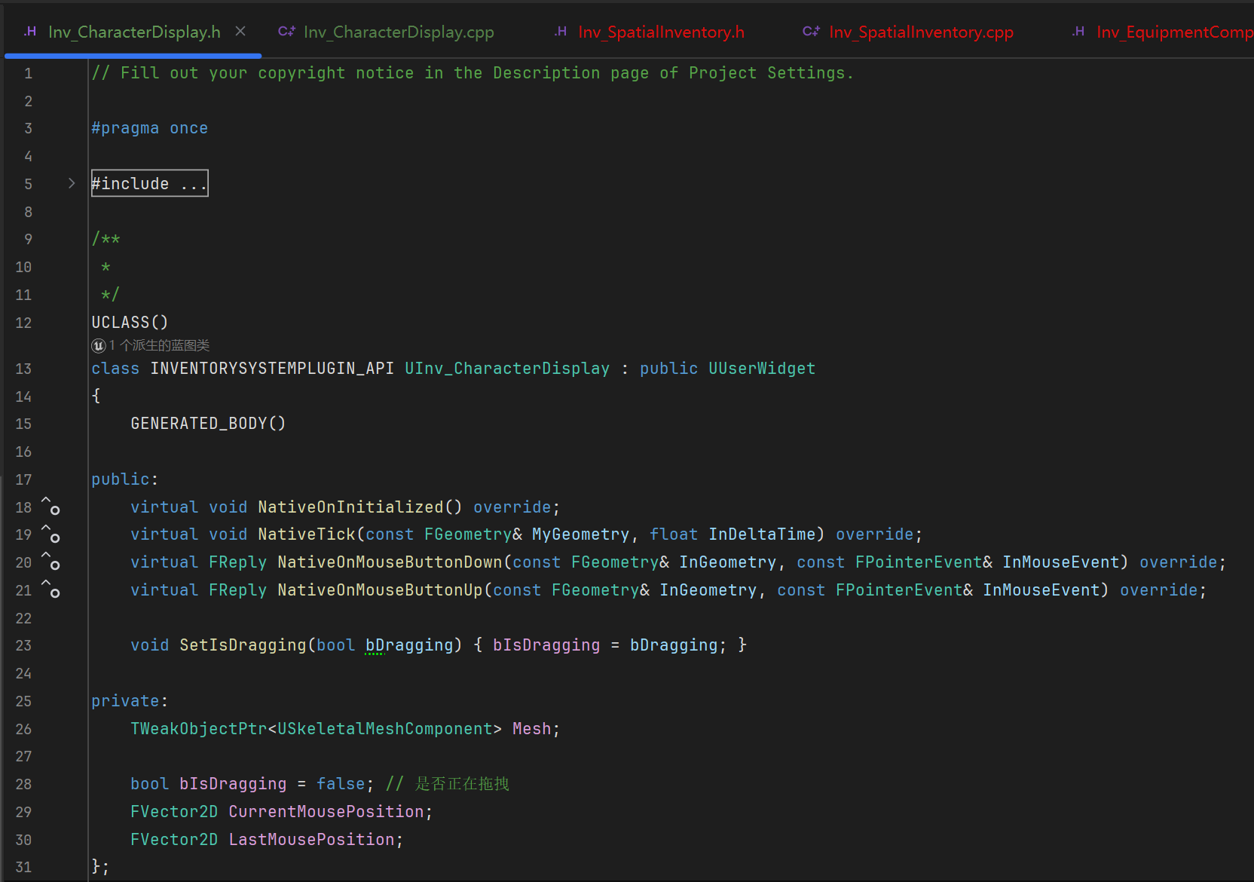
Task: Click the 'private:' access specifier
Action: [130, 701]
